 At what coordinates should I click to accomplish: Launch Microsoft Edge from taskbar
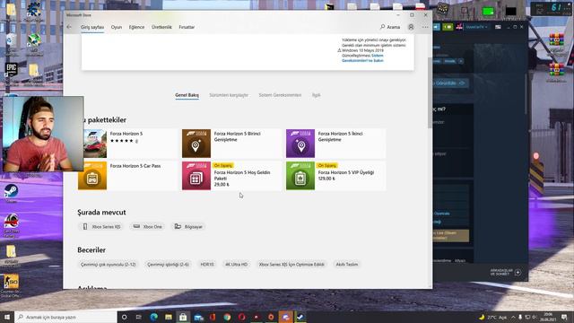coord(153,317)
